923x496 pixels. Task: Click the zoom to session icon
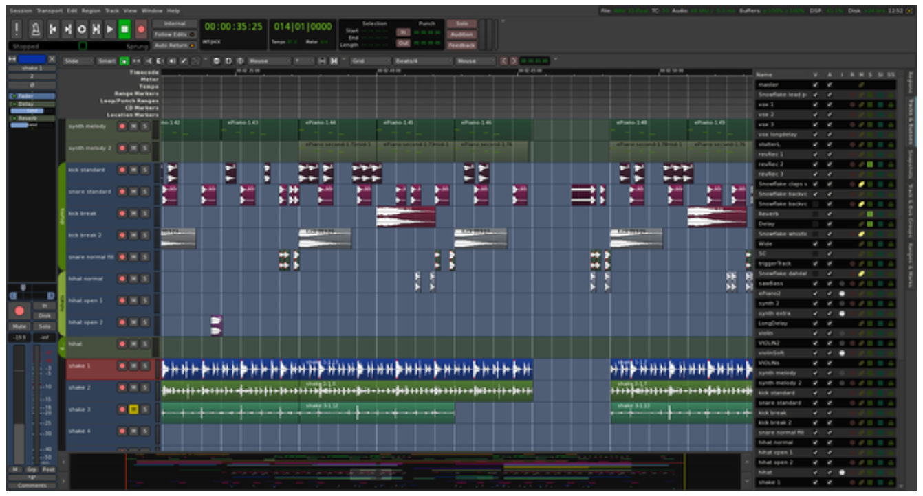[x=240, y=61]
